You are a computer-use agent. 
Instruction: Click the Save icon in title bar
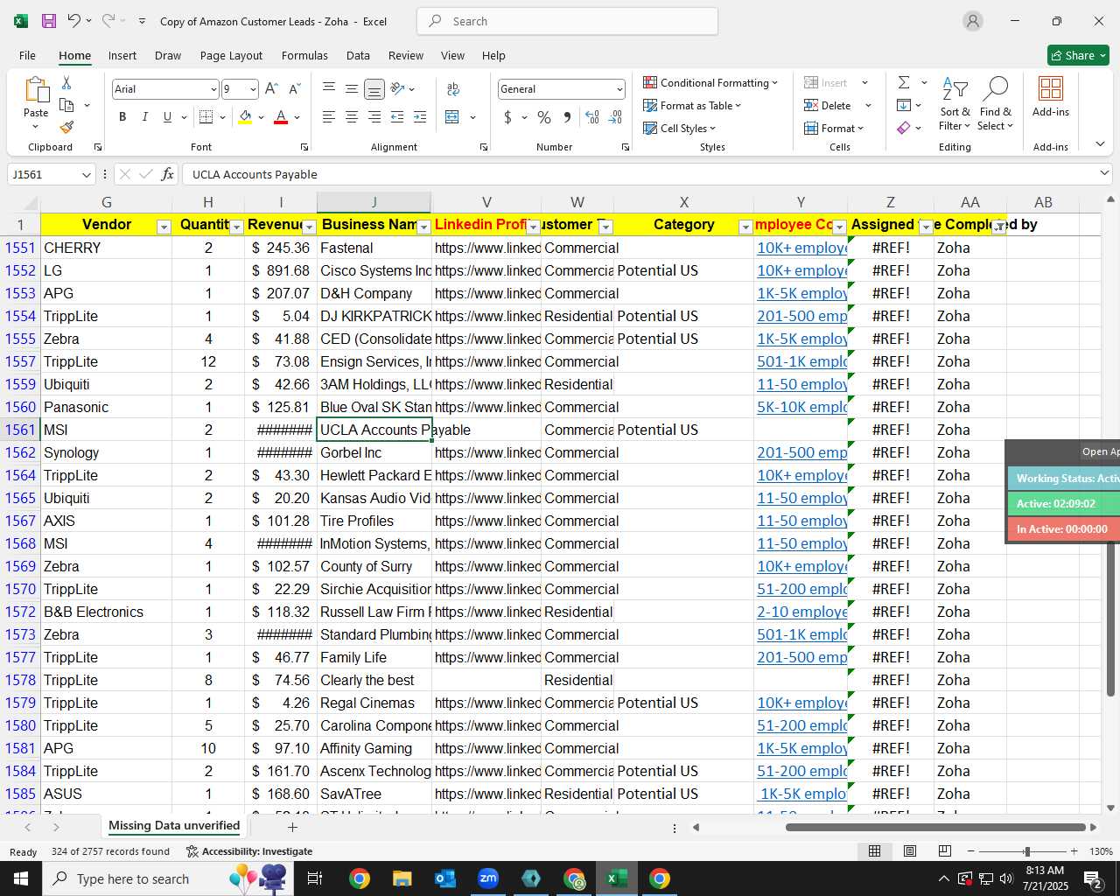click(x=49, y=21)
